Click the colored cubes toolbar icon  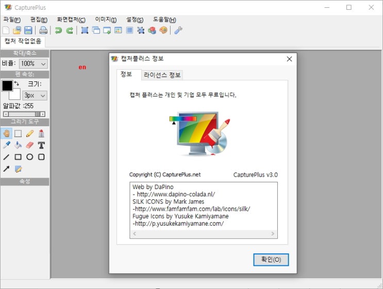(152, 30)
